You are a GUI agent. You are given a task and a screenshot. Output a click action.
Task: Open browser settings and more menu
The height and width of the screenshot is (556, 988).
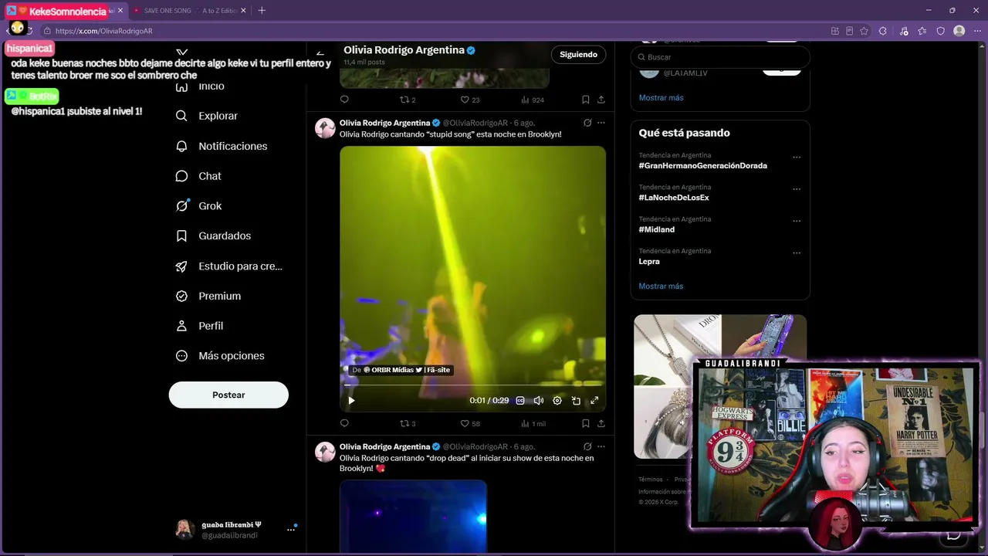(x=977, y=31)
